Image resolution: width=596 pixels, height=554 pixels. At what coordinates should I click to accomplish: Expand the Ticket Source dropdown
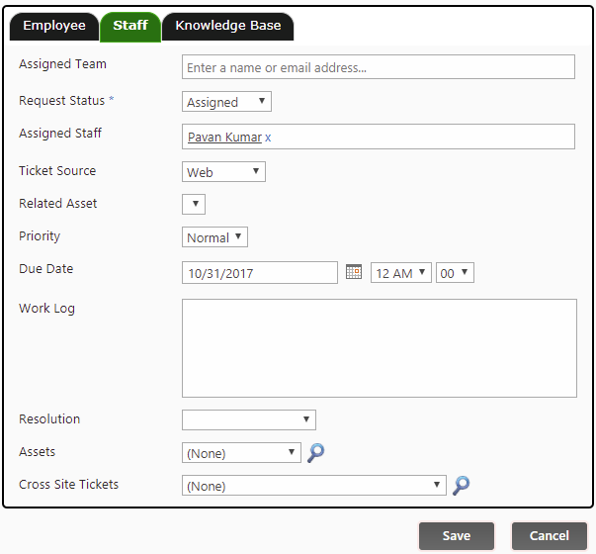point(223,171)
